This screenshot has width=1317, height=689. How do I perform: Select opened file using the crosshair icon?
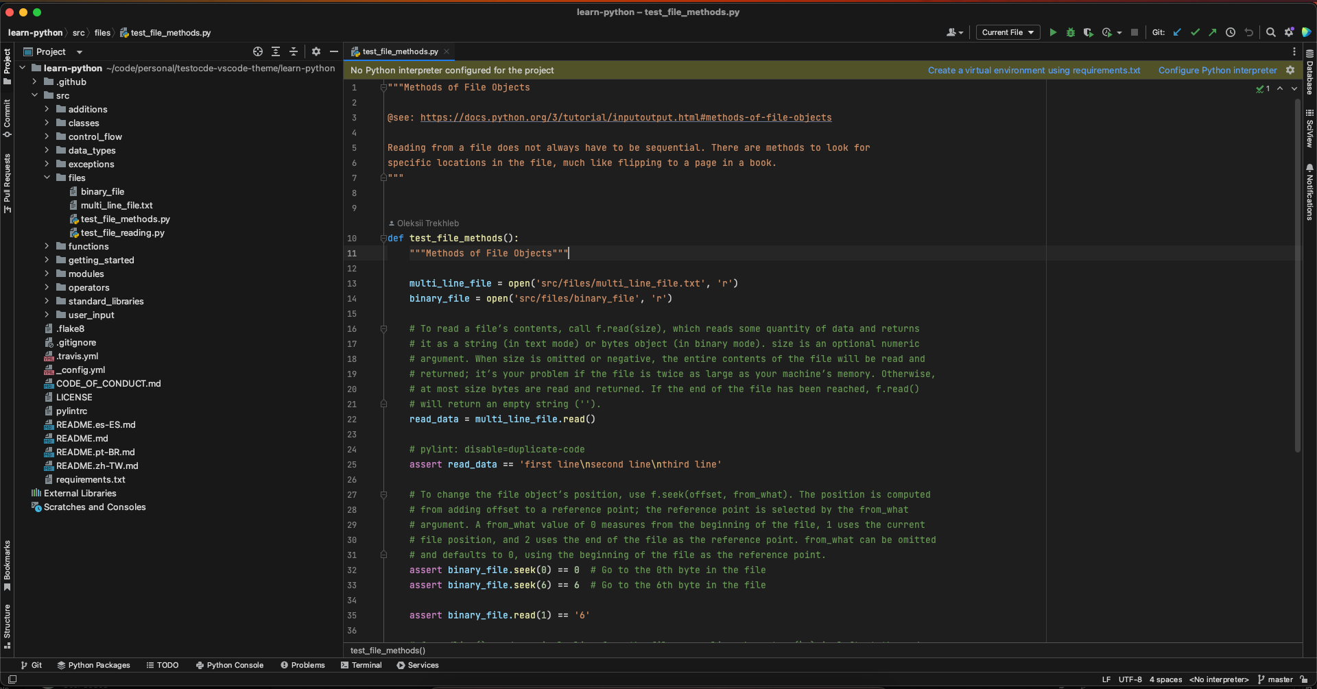[x=258, y=51]
